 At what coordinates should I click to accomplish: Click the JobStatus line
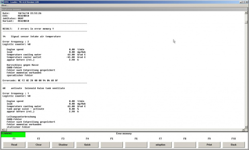click(13, 18)
